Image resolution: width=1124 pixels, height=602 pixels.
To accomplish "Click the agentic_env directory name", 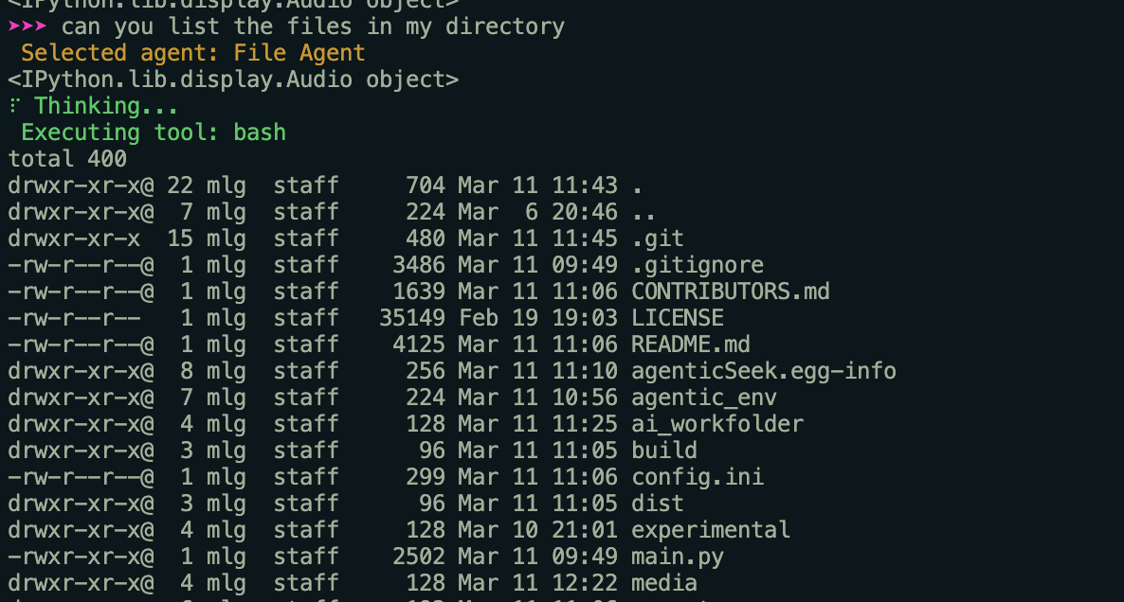I will click(x=704, y=398).
